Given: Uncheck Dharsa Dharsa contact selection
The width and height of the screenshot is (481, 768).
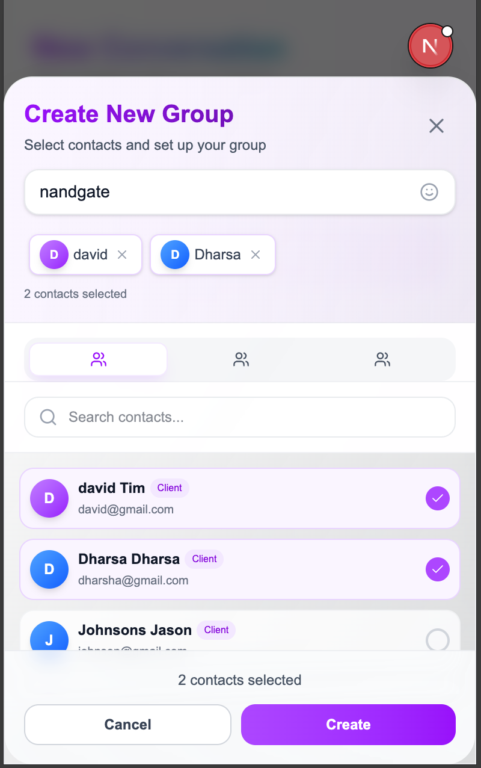Looking at the screenshot, I should pos(437,569).
